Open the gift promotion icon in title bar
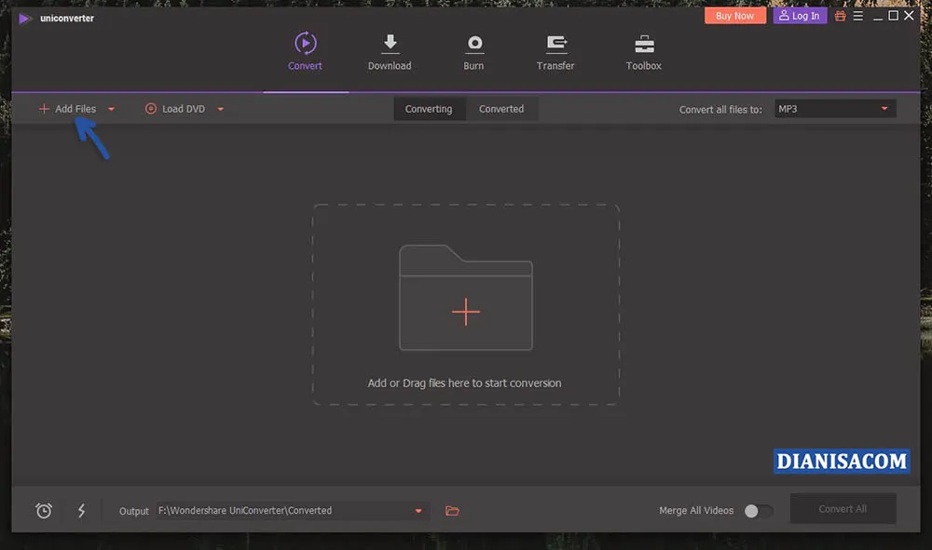 [840, 15]
